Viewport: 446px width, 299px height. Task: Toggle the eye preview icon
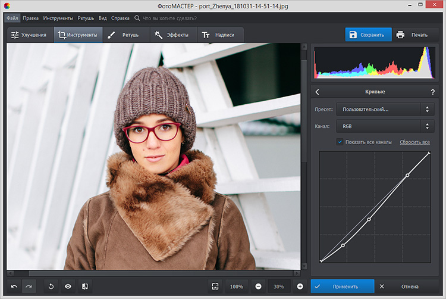coord(68,286)
